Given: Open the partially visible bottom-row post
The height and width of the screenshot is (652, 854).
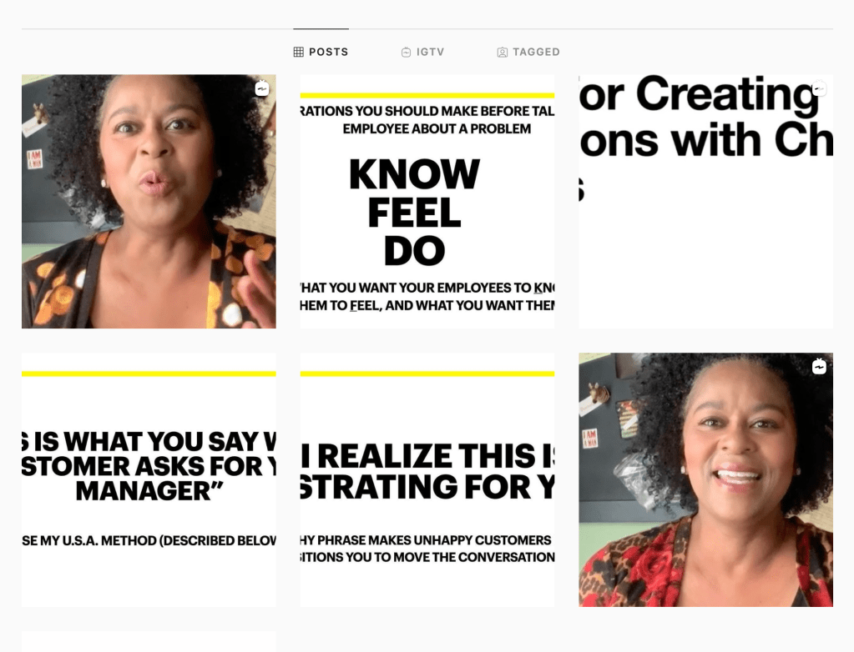Looking at the screenshot, I should tap(149, 642).
